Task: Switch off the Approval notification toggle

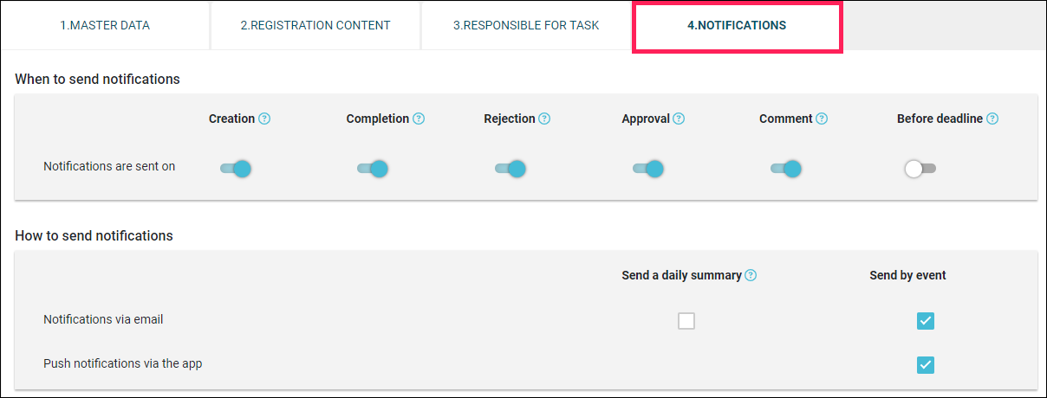Action: (648, 169)
